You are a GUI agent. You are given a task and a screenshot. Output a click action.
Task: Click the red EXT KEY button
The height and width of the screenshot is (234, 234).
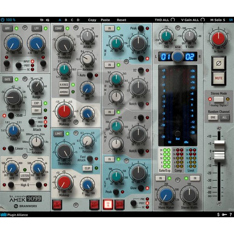94,204
